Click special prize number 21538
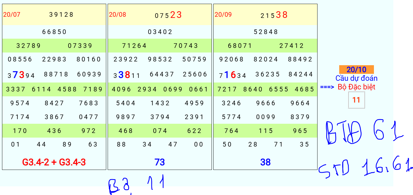413x195 pixels. (274, 15)
